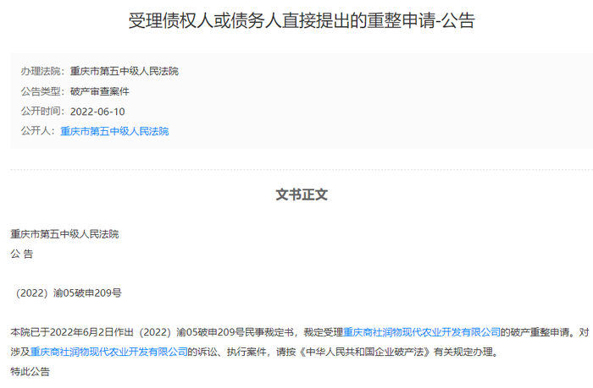The height and width of the screenshot is (388, 593).
Task: Click the 《中华人民共和国企业破产法》 reference text
Action: pos(364,352)
